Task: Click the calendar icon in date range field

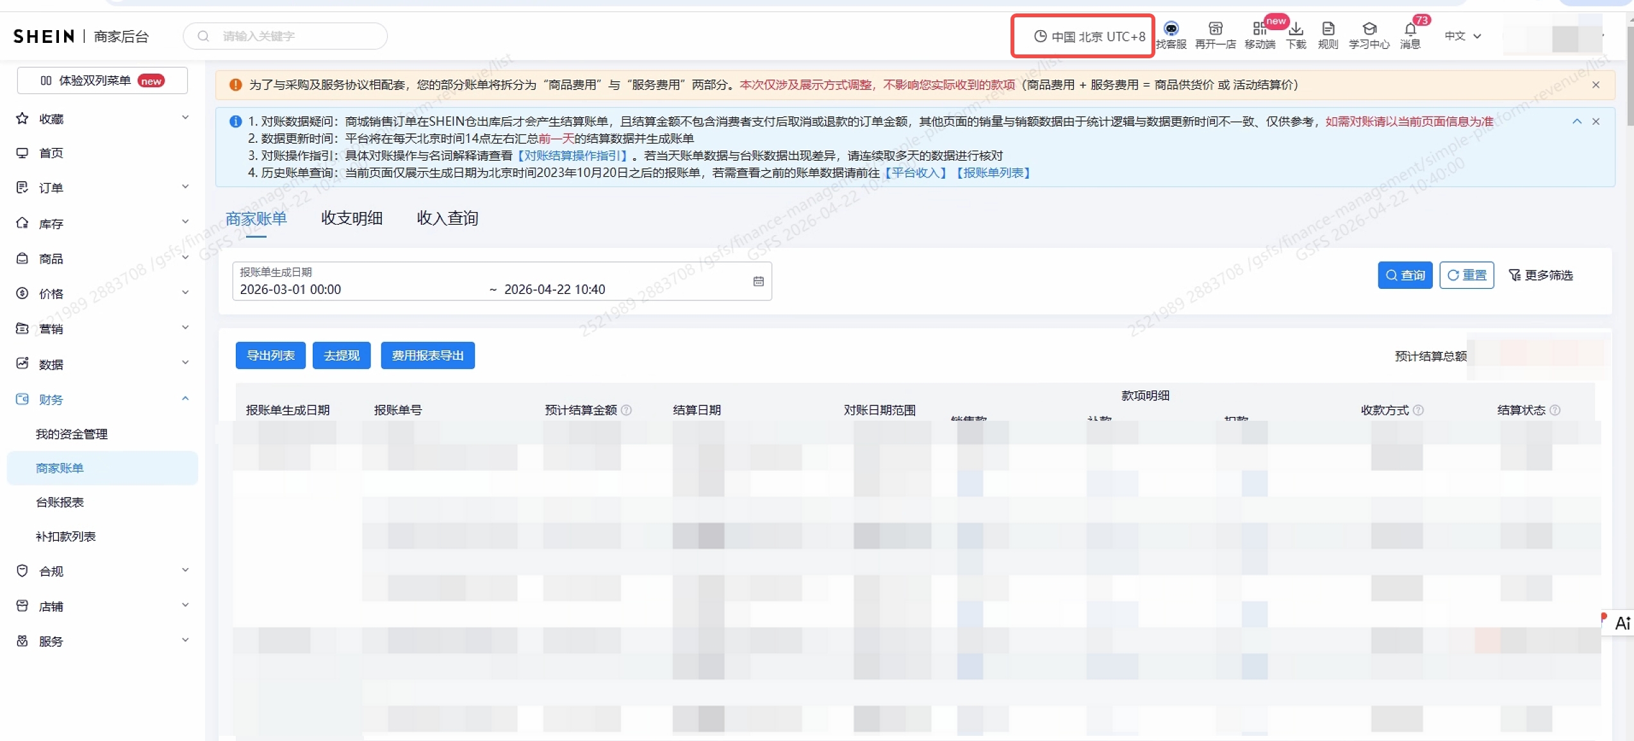Action: tap(758, 281)
